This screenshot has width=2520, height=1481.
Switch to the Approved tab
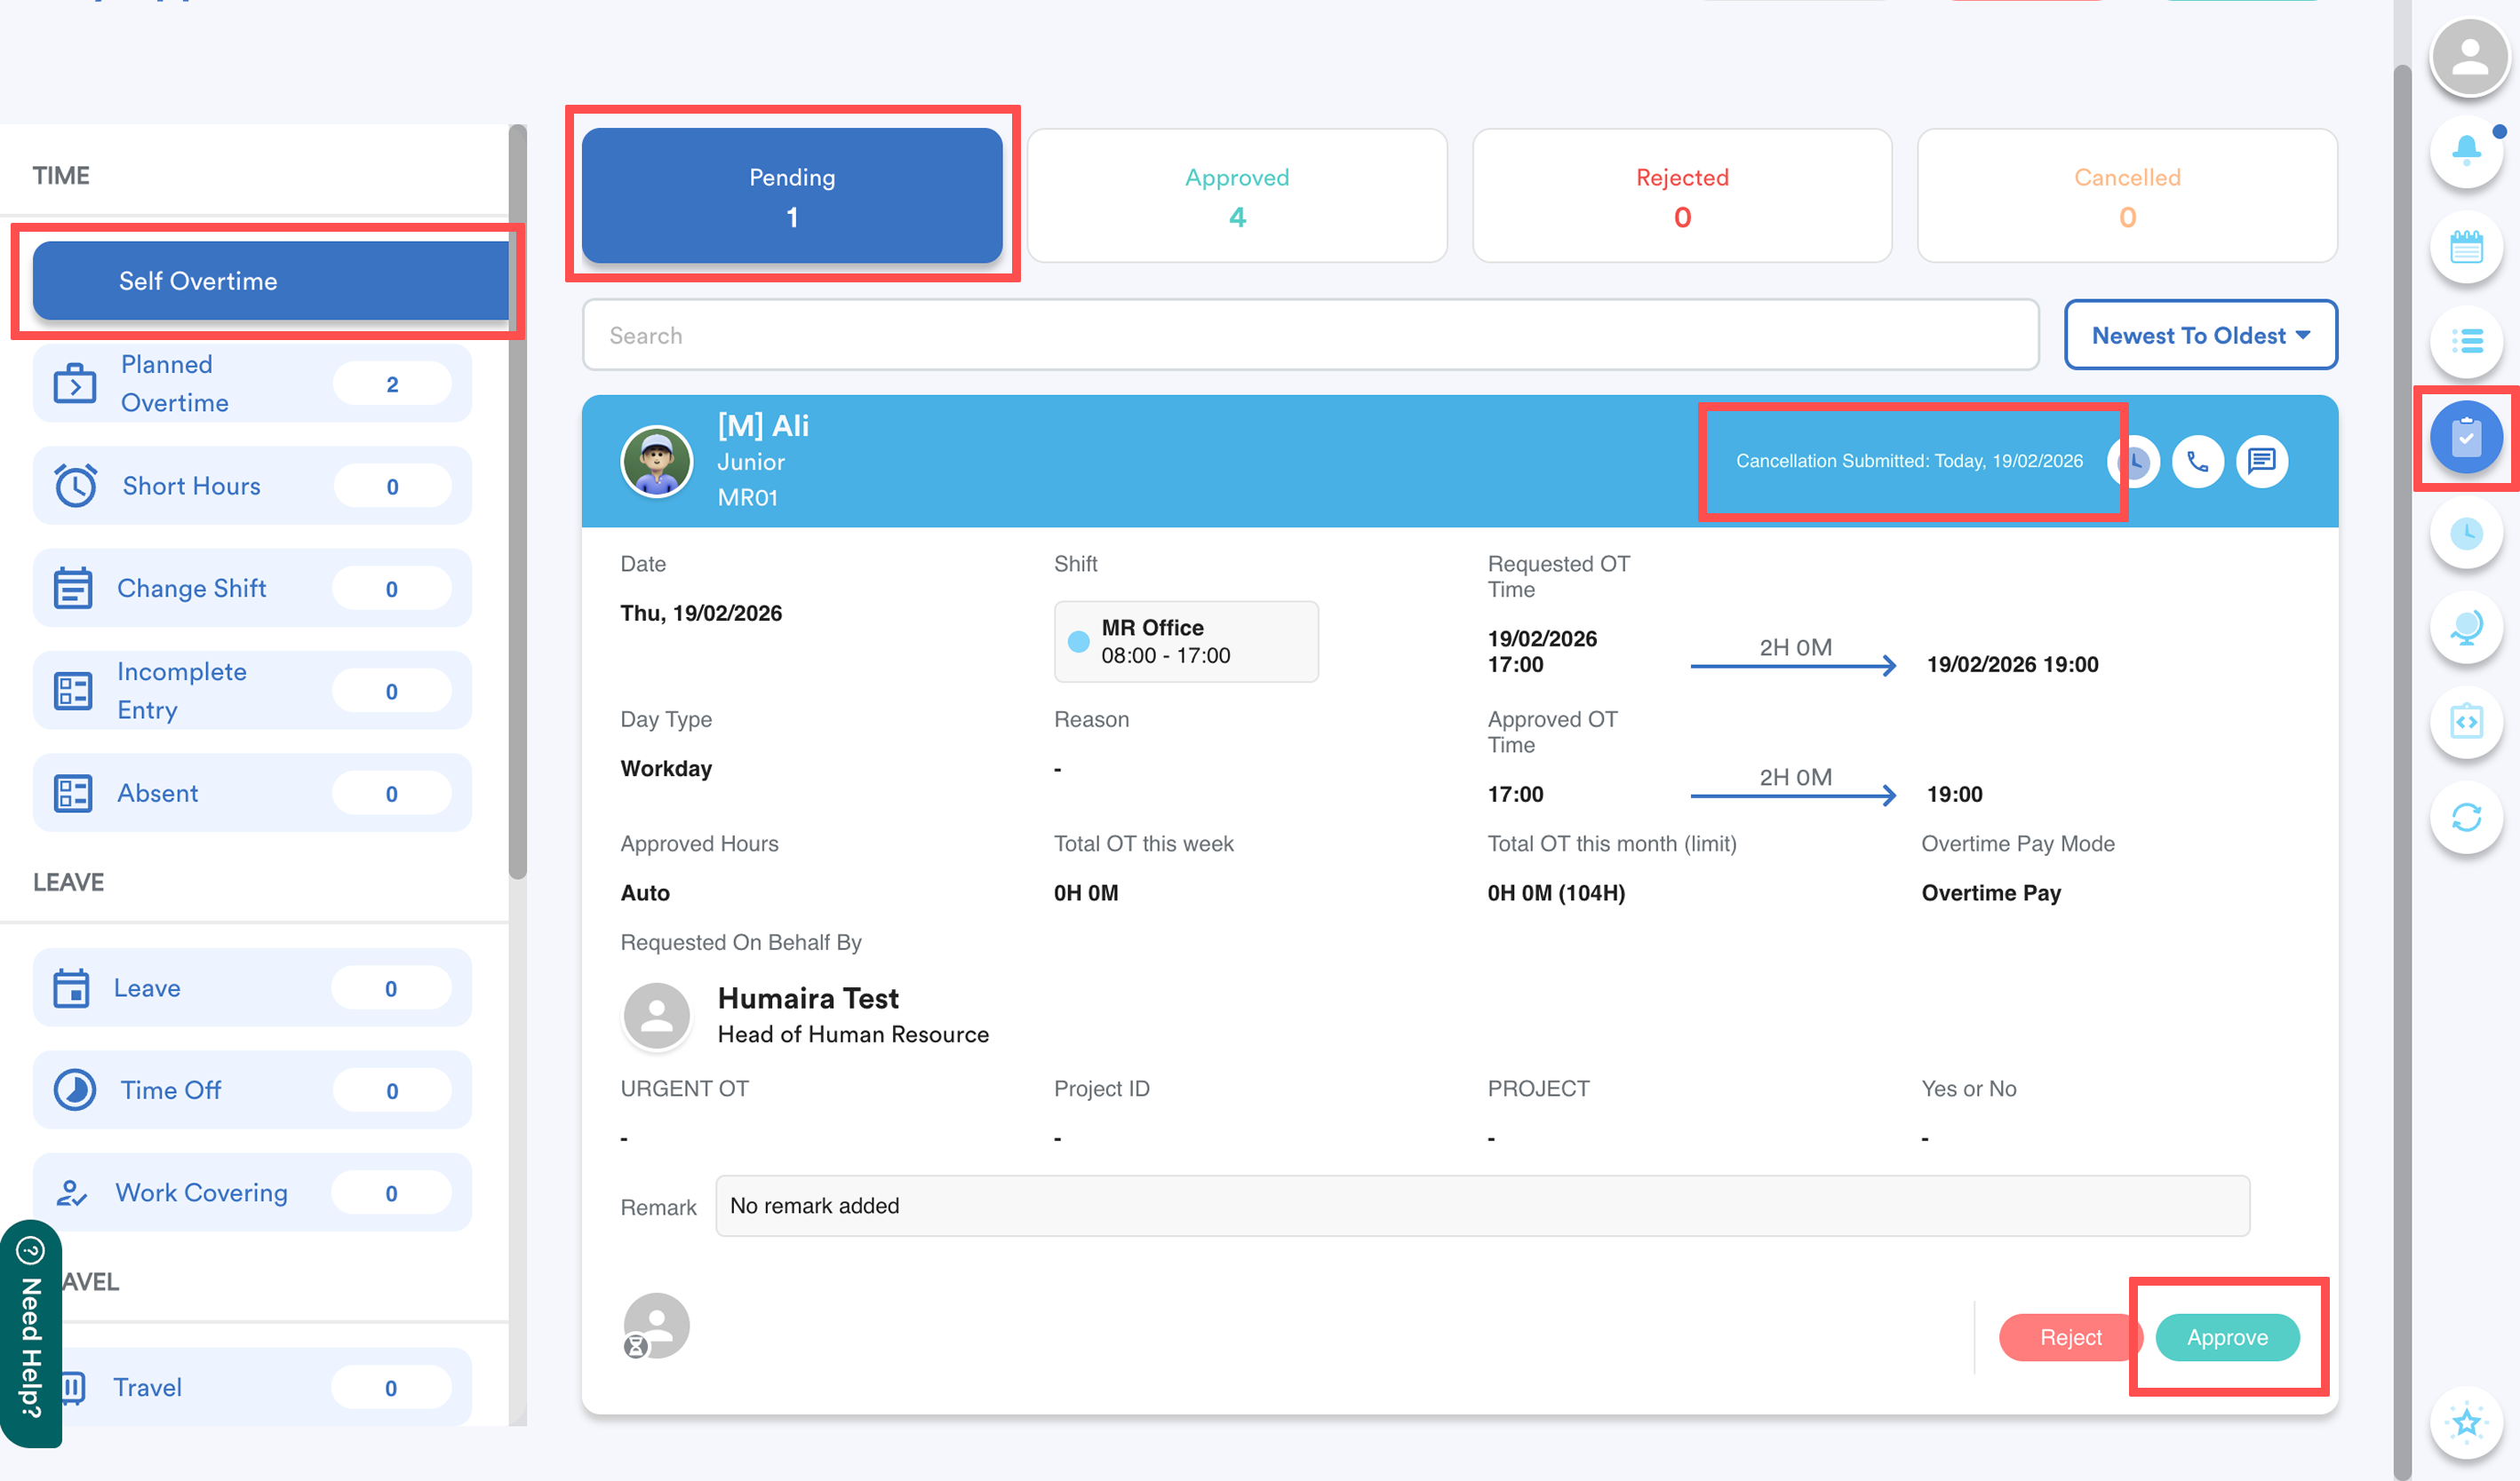tap(1237, 196)
